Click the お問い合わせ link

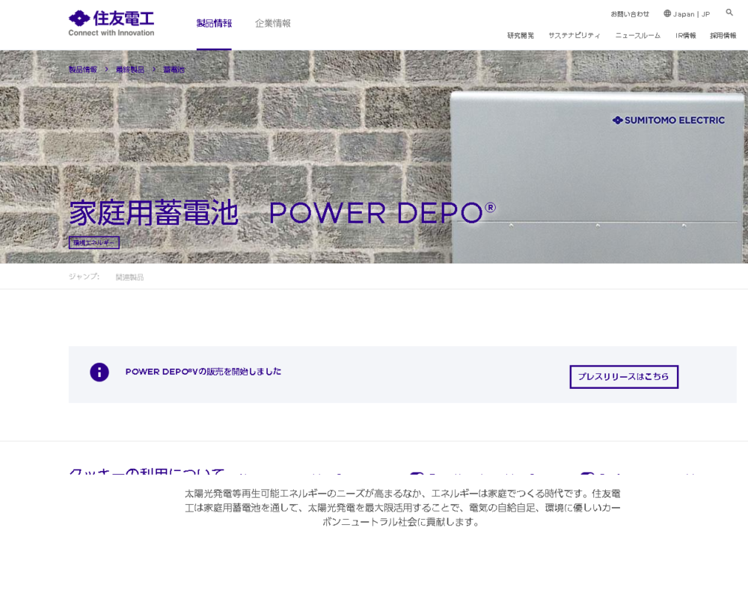(x=630, y=13)
